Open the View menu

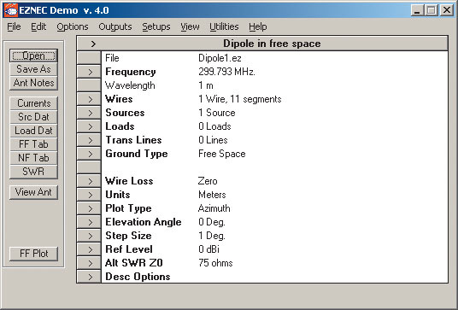[x=190, y=26]
